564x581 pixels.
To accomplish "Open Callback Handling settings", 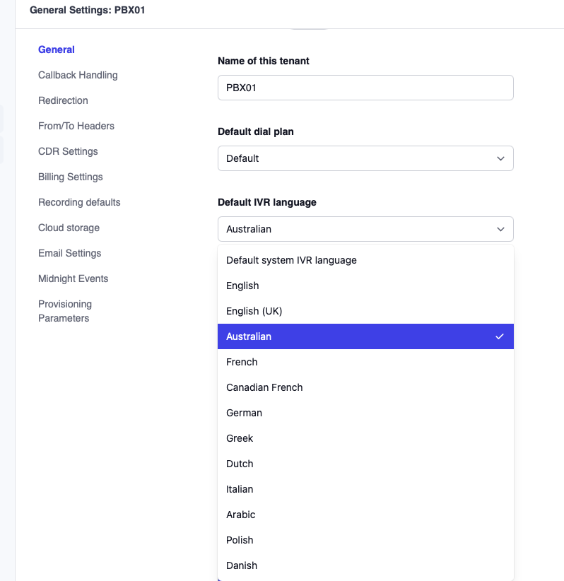I will (x=78, y=75).
